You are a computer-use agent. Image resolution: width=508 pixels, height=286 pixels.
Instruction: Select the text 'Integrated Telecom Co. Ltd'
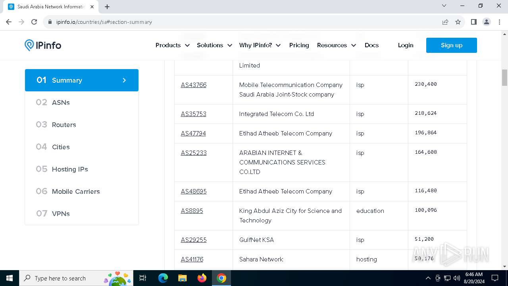click(x=277, y=114)
